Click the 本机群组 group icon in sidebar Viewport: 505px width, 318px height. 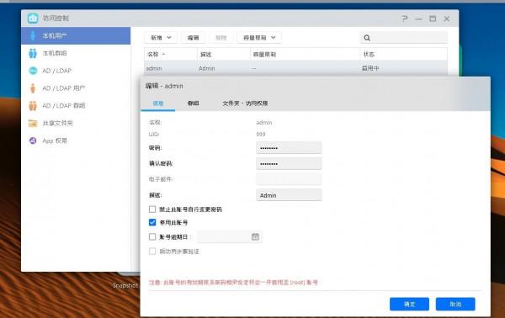(x=33, y=53)
